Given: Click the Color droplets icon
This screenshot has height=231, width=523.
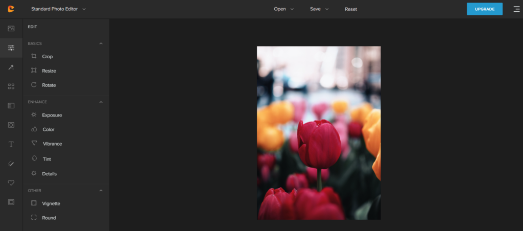Looking at the screenshot, I should [34, 129].
